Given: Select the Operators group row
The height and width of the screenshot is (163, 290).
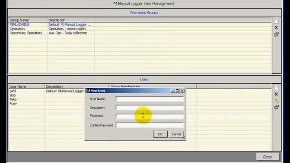Looking at the screenshot, I should 140,29.
